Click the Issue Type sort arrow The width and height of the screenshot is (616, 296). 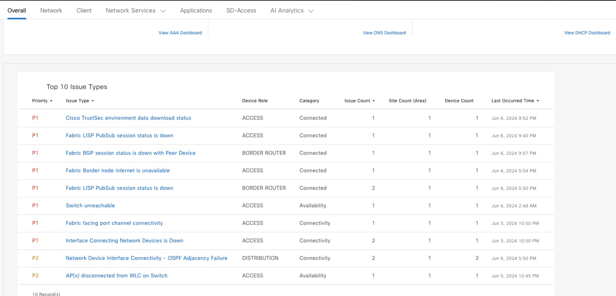(93, 101)
